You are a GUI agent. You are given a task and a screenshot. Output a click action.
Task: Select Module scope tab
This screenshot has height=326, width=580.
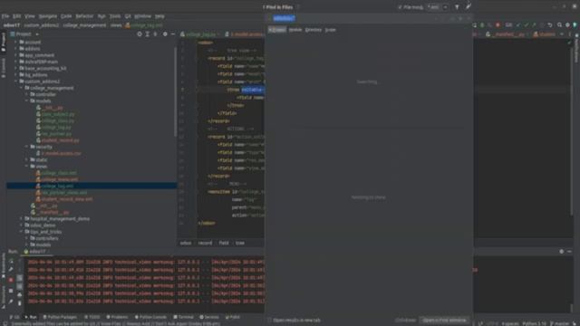(x=295, y=30)
